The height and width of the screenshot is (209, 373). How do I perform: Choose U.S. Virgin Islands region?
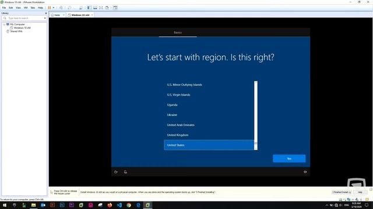tap(209, 95)
